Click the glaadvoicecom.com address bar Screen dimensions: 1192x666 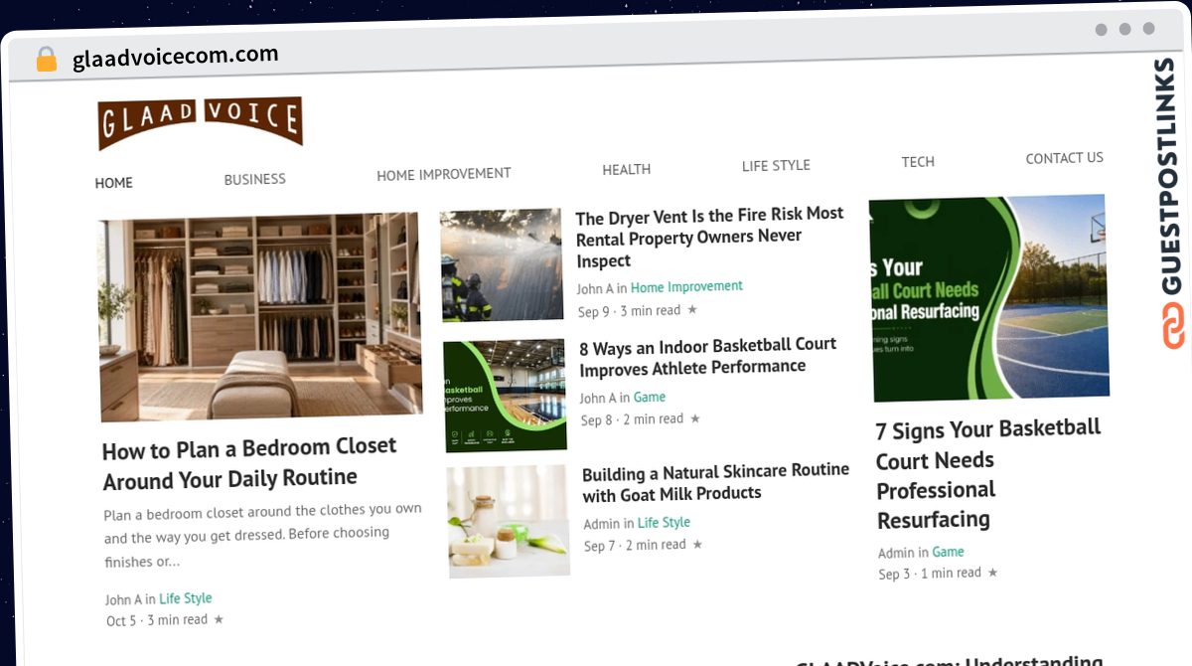click(175, 57)
